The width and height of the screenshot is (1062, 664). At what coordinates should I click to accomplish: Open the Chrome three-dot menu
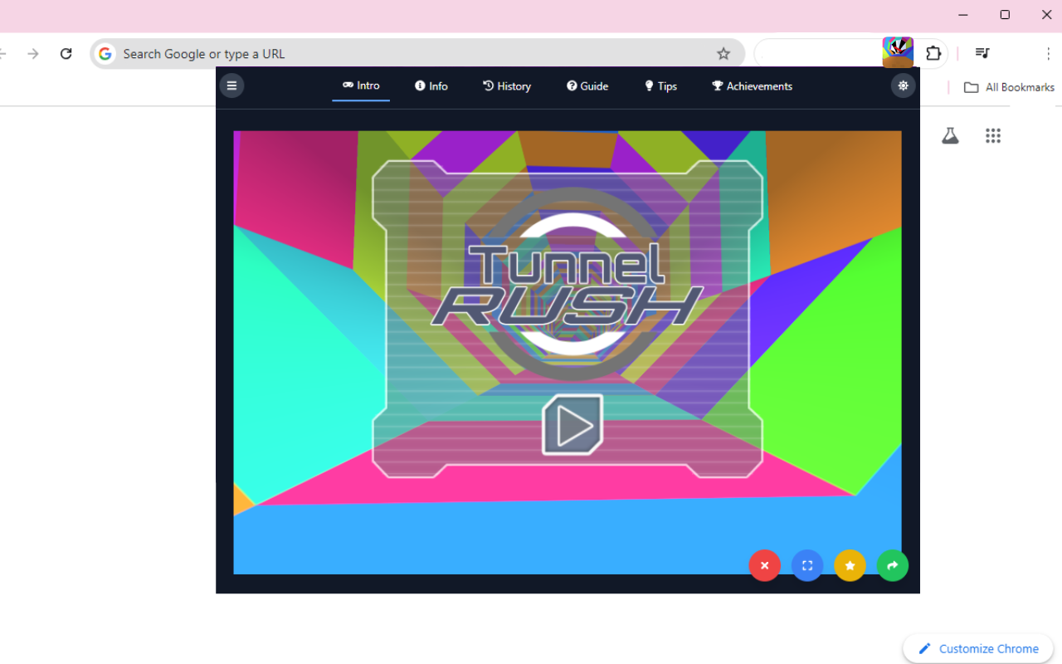[1049, 53]
